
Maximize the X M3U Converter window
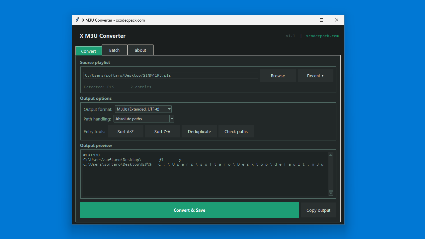click(x=321, y=20)
